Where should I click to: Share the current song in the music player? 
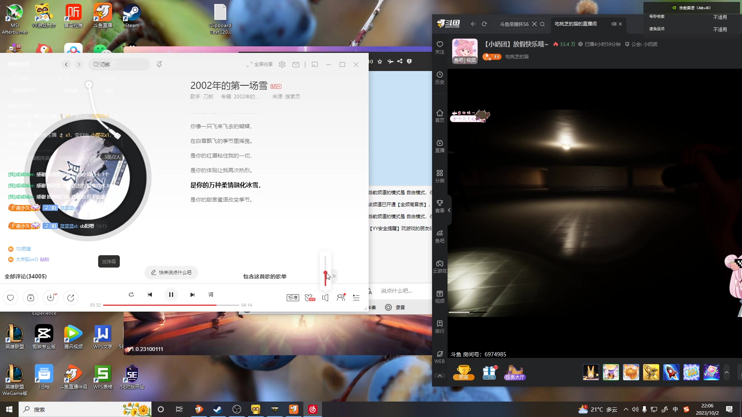point(71,298)
